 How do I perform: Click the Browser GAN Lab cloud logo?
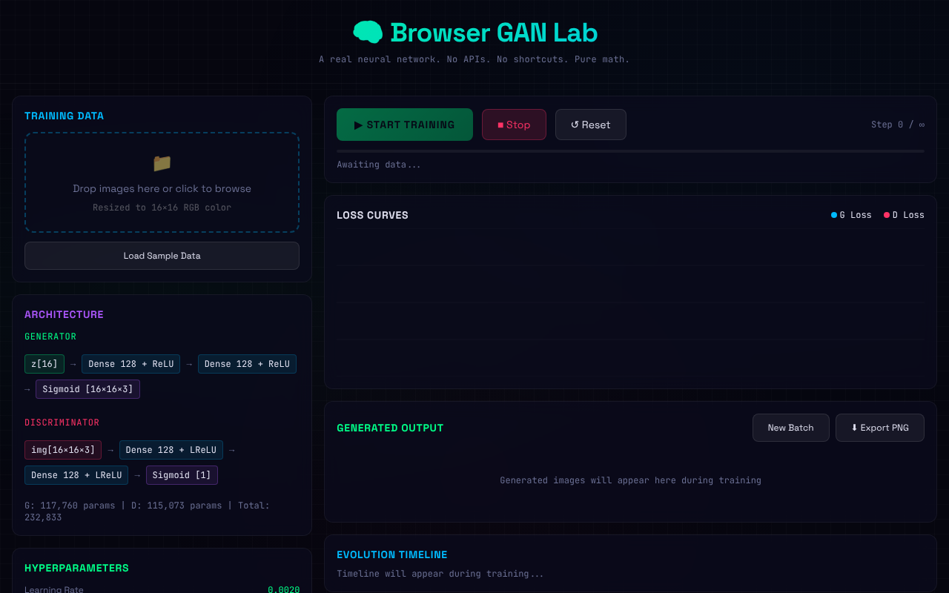click(x=368, y=32)
